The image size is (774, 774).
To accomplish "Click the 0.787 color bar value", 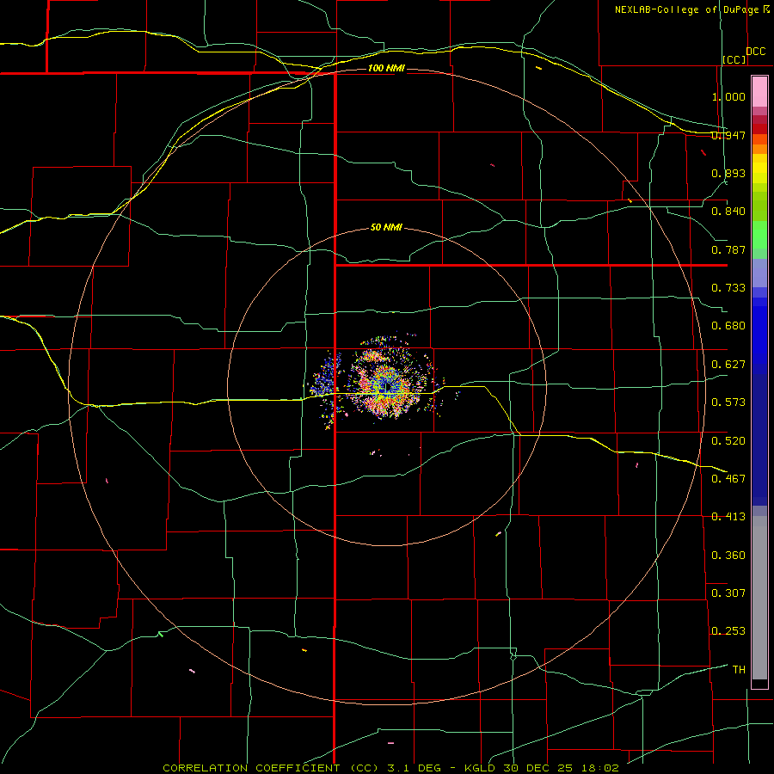I will click(x=728, y=249).
